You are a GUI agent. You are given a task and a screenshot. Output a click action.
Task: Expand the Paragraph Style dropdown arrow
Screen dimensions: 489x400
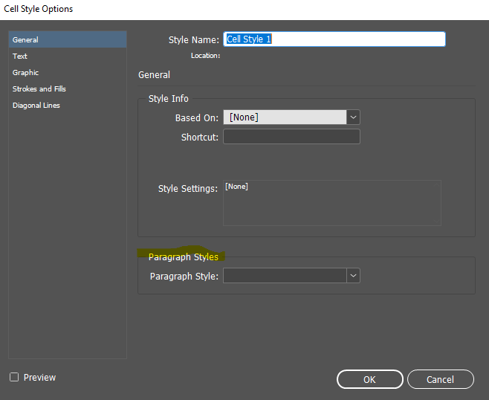tap(353, 276)
